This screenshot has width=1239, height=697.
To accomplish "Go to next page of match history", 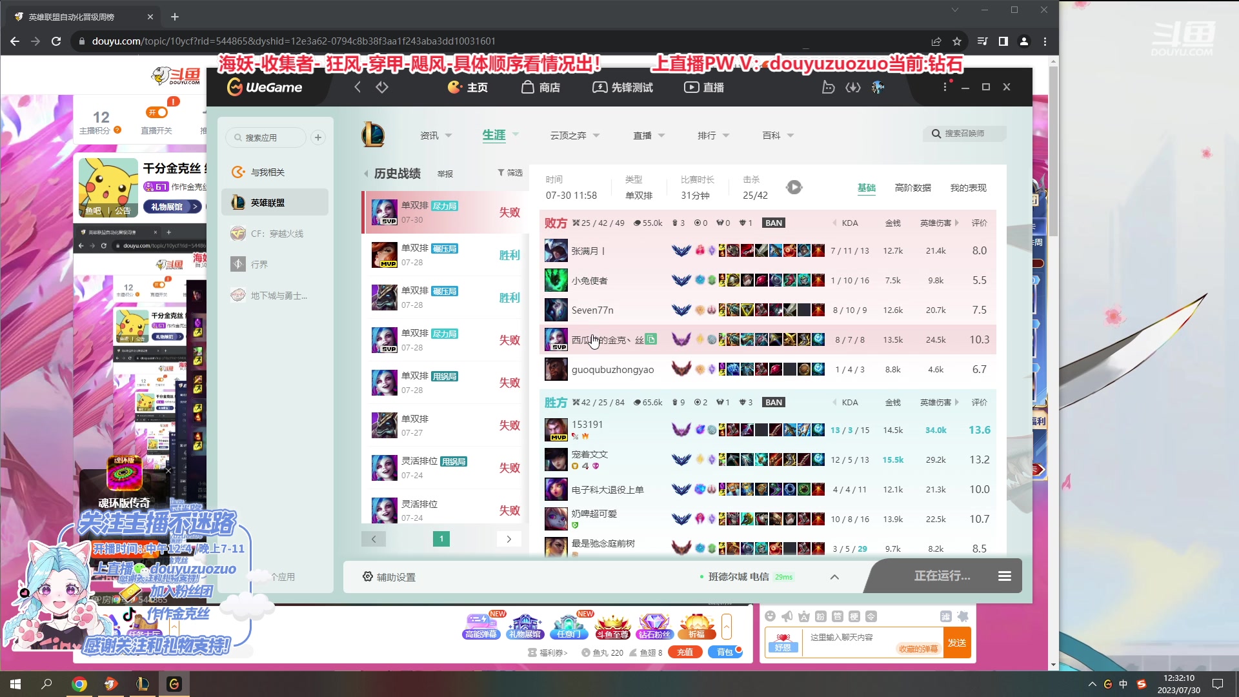I will [x=509, y=539].
